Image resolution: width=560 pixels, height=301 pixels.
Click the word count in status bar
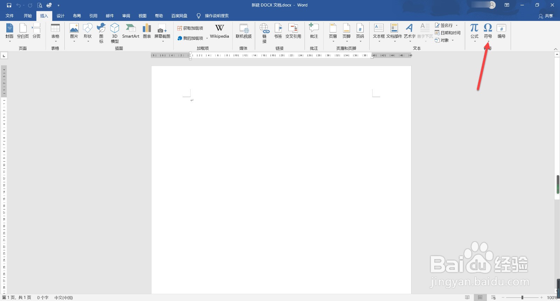point(43,298)
